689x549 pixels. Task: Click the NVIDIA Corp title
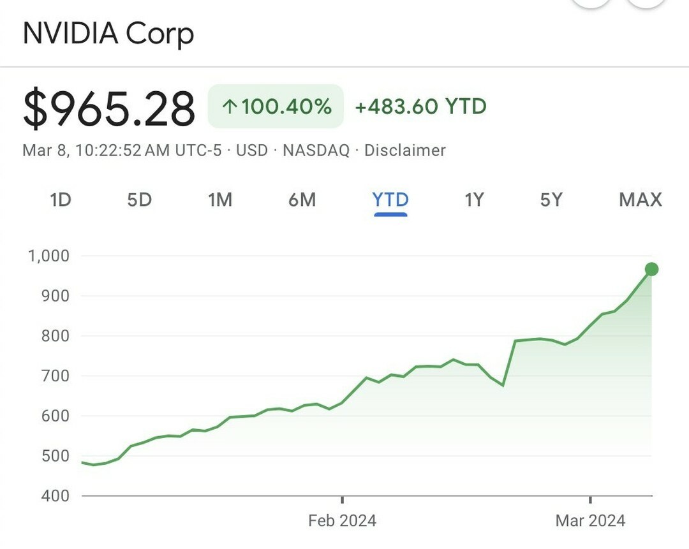point(108,33)
